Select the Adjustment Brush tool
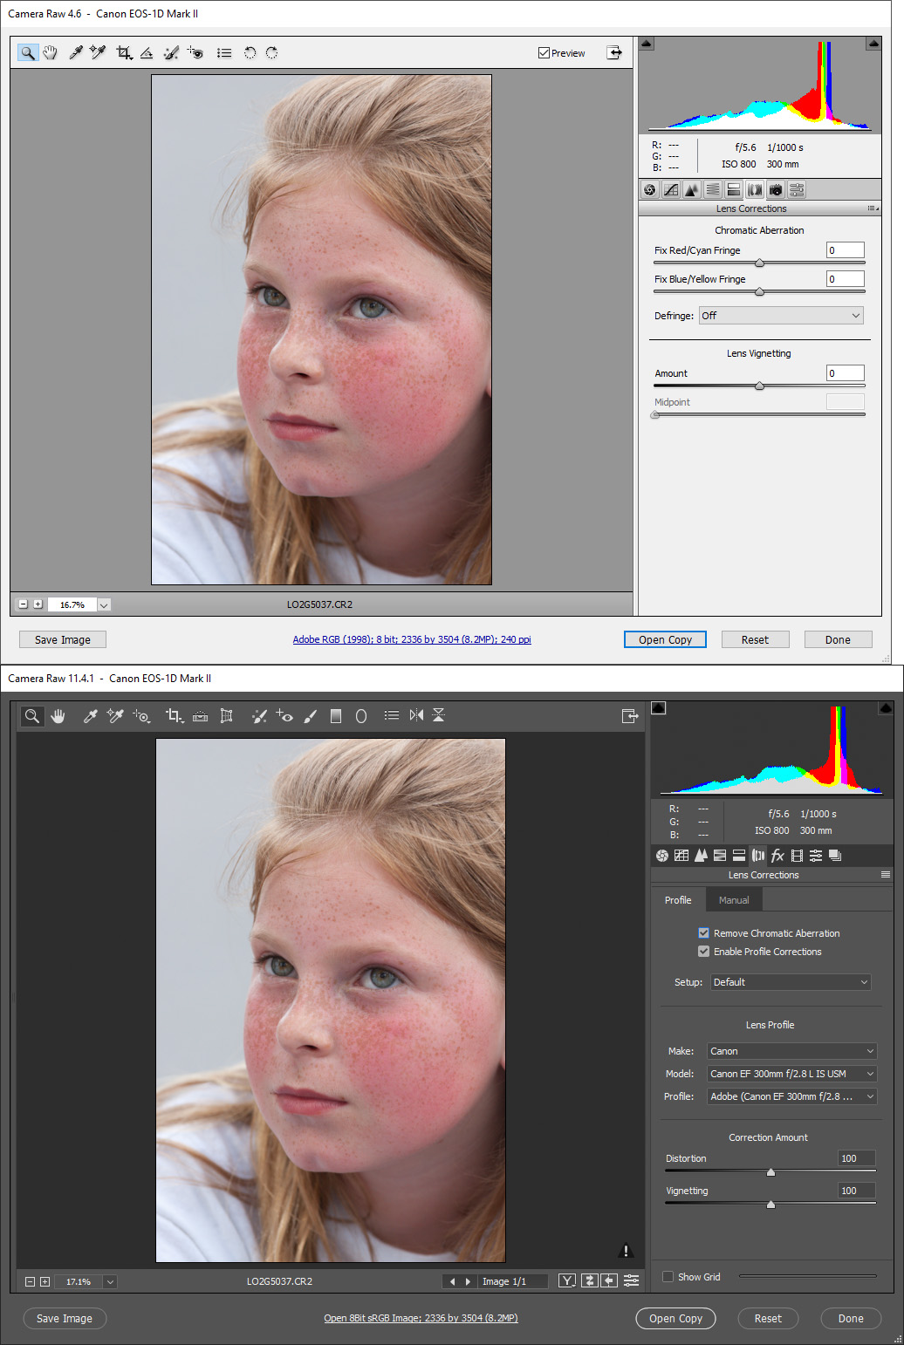The image size is (904, 1345). pos(311,715)
